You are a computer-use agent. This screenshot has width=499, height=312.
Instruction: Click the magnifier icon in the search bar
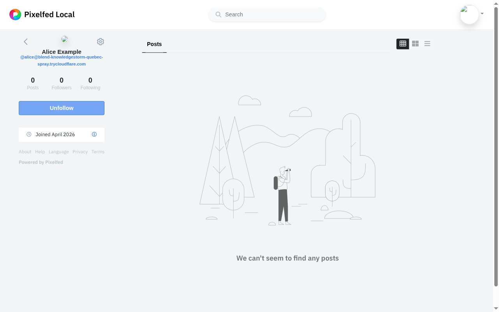(x=218, y=15)
